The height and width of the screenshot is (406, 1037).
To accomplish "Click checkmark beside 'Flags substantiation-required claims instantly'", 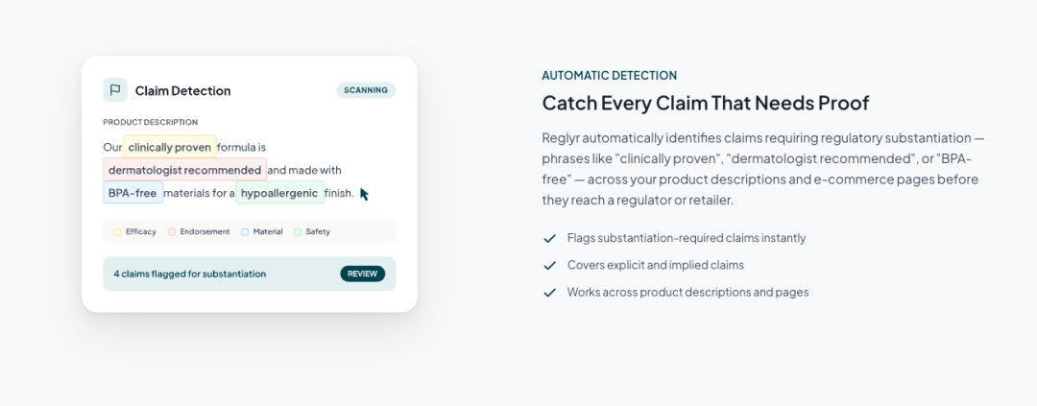I will 550,238.
